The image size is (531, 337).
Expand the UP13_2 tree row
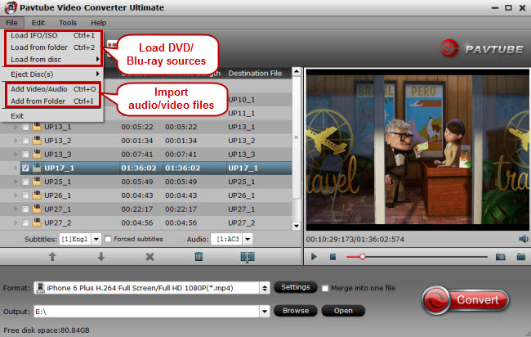point(16,141)
